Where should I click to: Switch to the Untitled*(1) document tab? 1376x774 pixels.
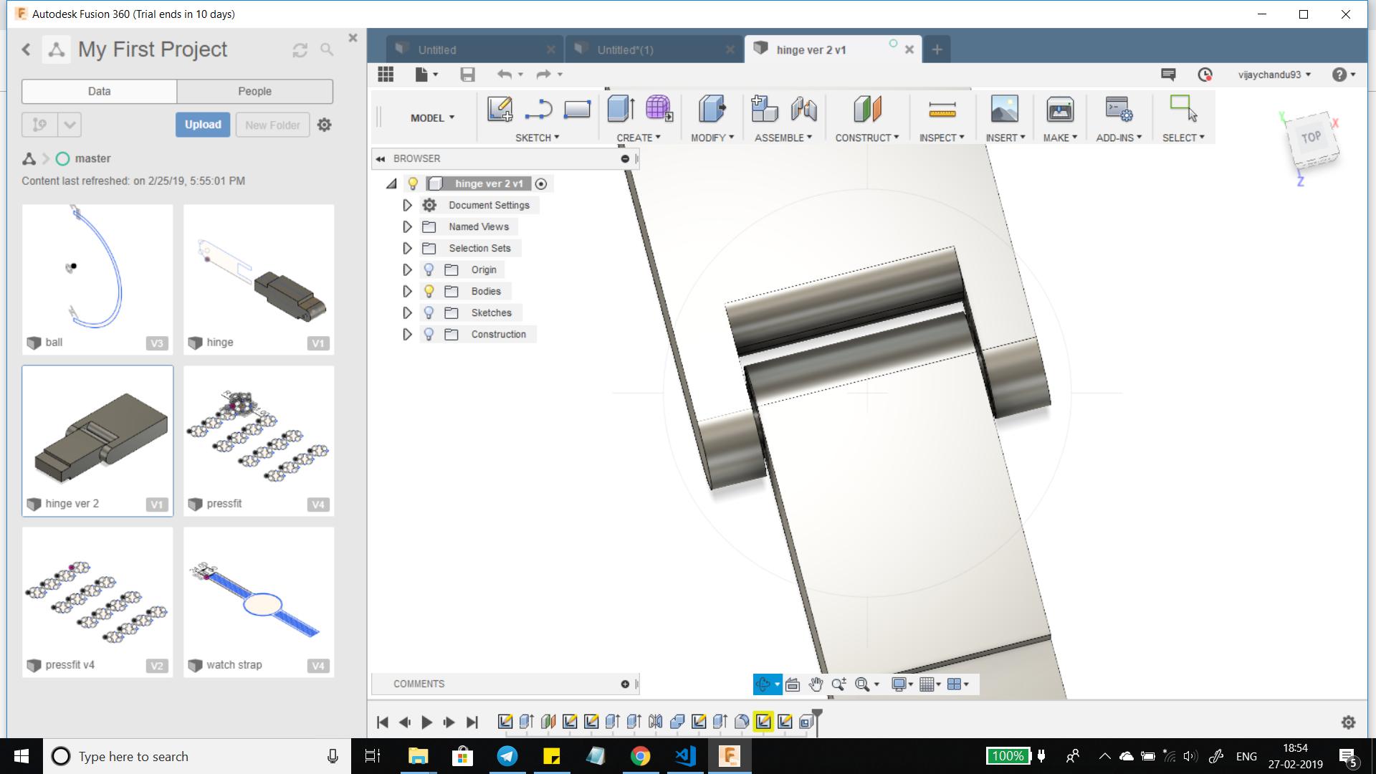click(625, 49)
